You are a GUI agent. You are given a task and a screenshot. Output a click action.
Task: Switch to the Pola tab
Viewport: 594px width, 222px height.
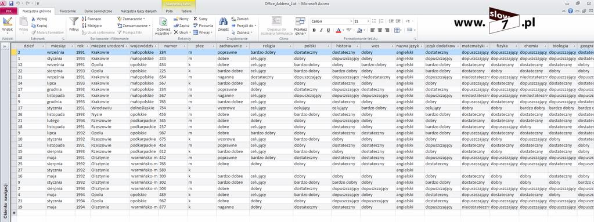170,11
